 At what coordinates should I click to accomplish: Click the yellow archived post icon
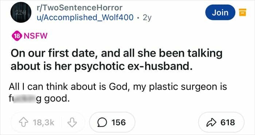(242, 12)
